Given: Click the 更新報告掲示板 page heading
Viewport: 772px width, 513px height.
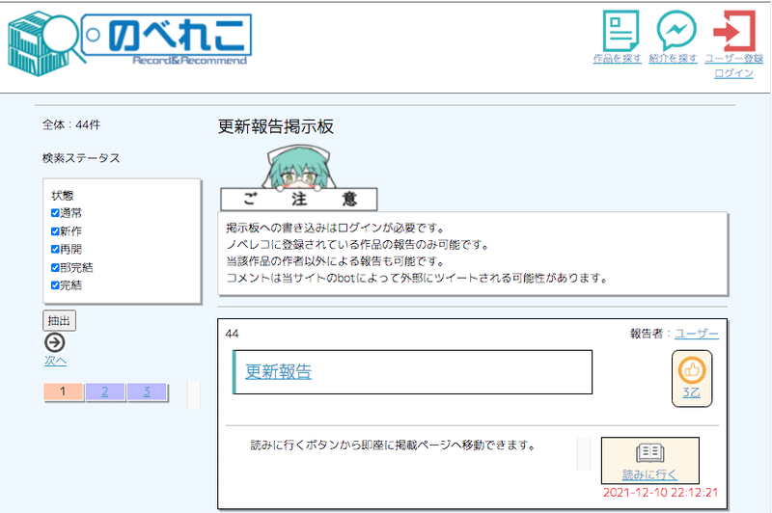Looking at the screenshot, I should pyautogui.click(x=276, y=127).
